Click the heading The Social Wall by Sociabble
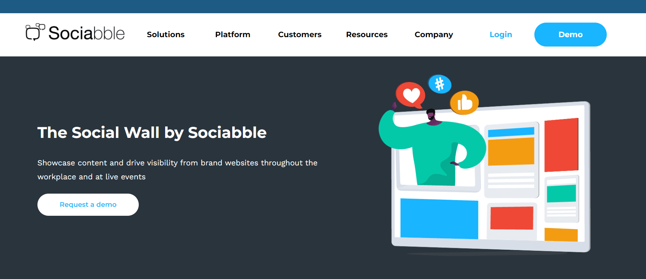Viewport: 646px width, 279px height. [152, 133]
